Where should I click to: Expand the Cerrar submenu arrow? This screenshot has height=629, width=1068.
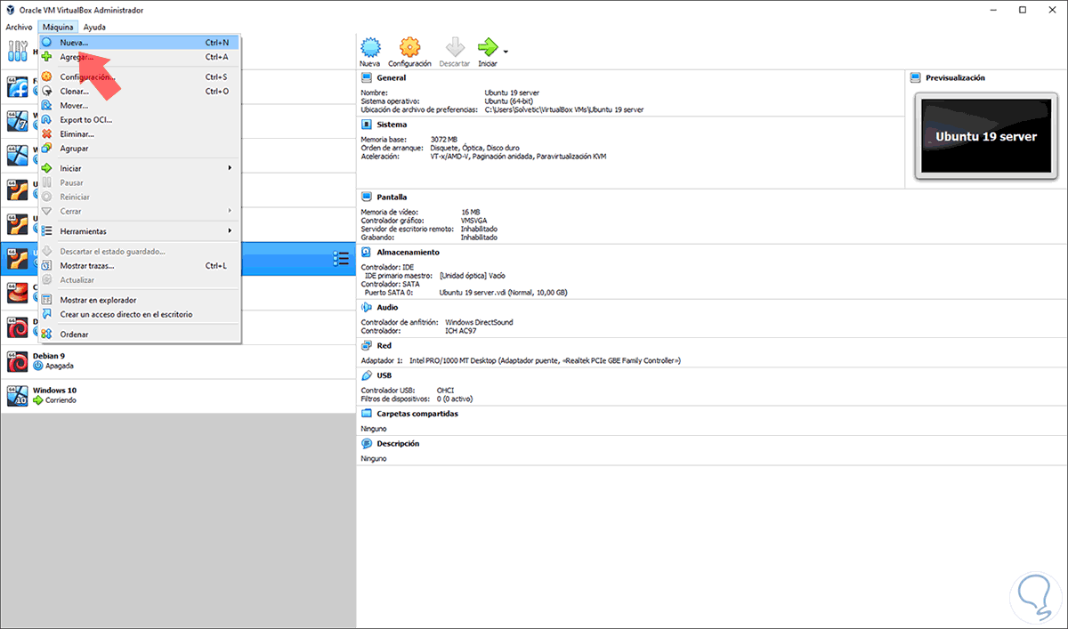pyautogui.click(x=230, y=211)
